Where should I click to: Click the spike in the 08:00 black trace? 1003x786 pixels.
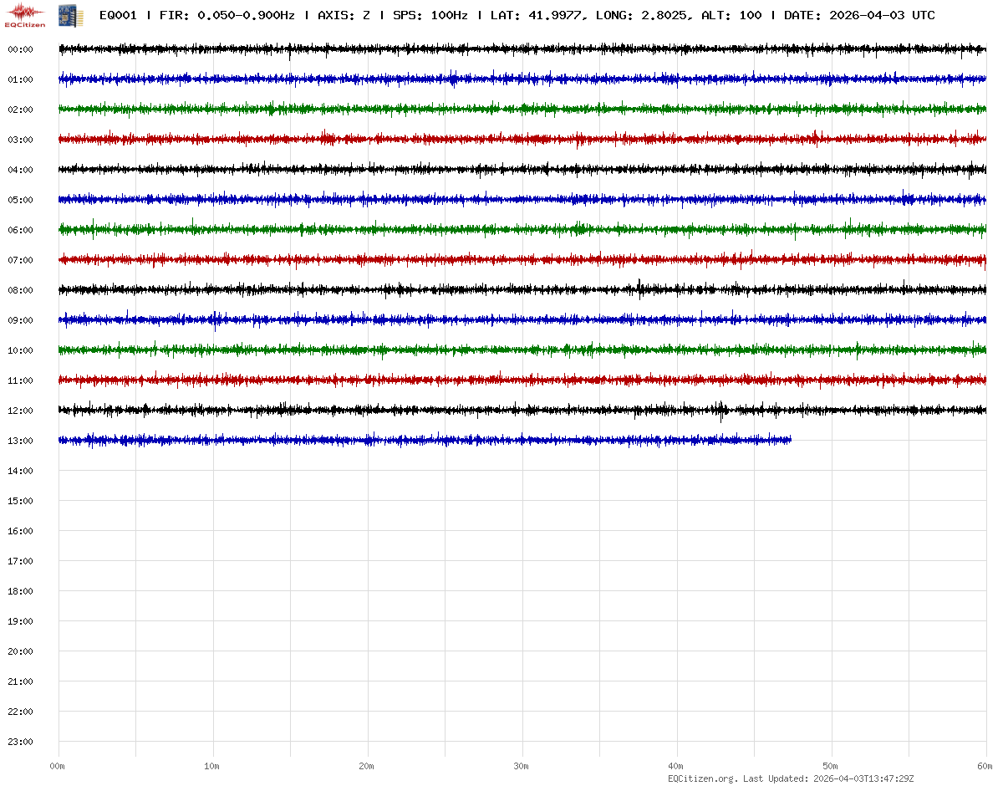click(639, 288)
